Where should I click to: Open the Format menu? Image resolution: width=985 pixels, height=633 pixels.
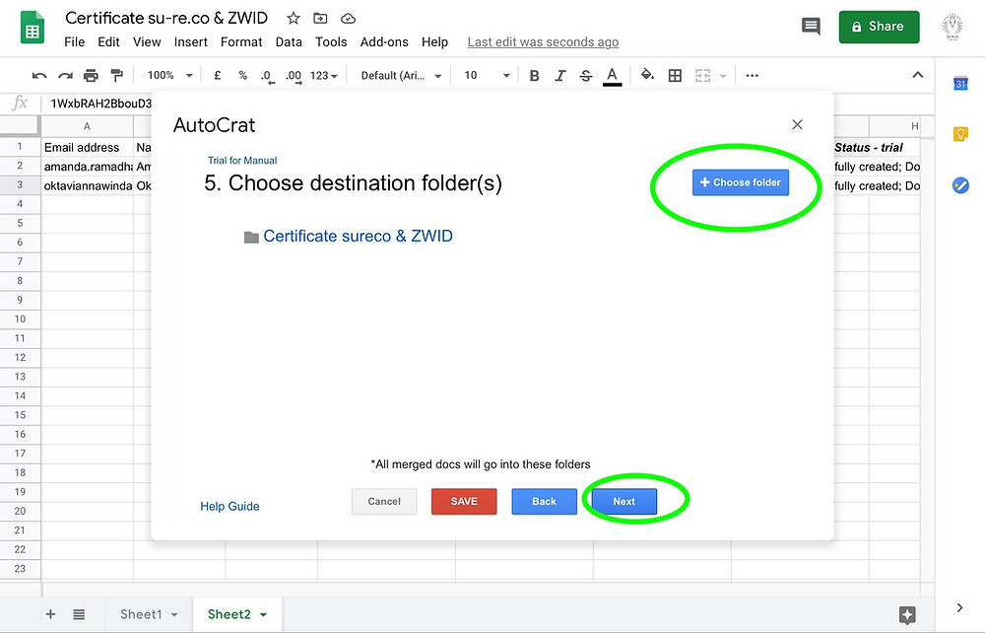(x=241, y=42)
